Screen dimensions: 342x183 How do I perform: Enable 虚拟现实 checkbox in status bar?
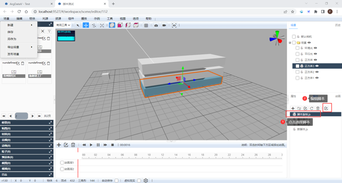click(139, 181)
